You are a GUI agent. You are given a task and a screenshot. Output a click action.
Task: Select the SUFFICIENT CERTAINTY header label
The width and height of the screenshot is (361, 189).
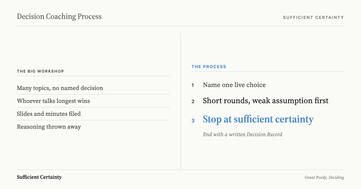(313, 17)
